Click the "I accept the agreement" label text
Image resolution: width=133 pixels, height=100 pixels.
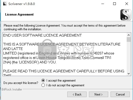pos(61,81)
